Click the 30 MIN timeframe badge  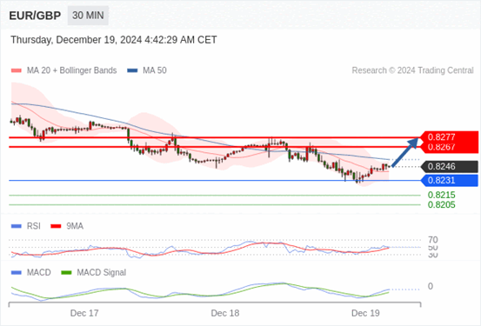point(88,16)
